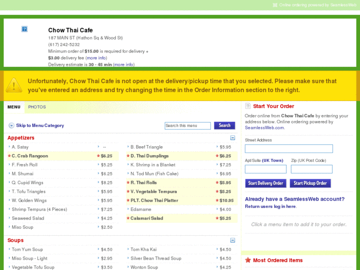Click the red star beside D. Thai Dumplings

[128, 156]
